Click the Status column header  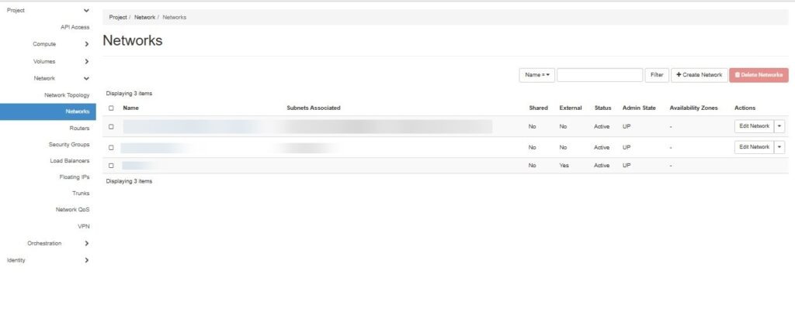tap(602, 108)
